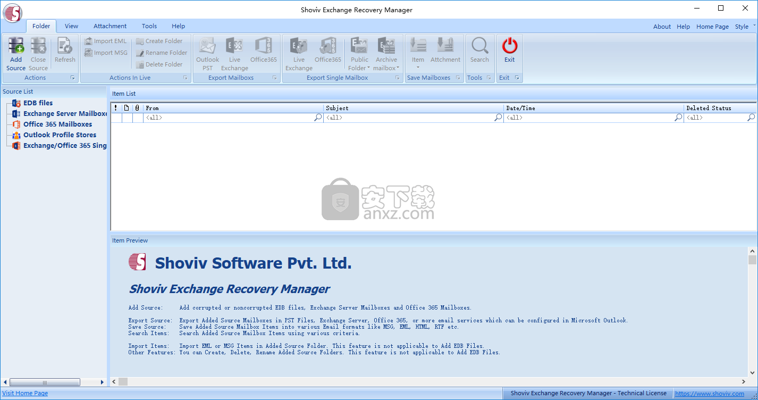
Task: Click Office365 in Export Mailboxes
Action: pos(264,51)
